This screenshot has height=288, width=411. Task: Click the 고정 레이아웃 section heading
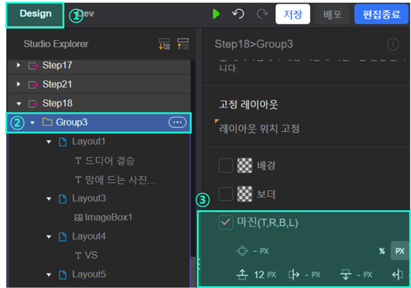tap(248, 105)
